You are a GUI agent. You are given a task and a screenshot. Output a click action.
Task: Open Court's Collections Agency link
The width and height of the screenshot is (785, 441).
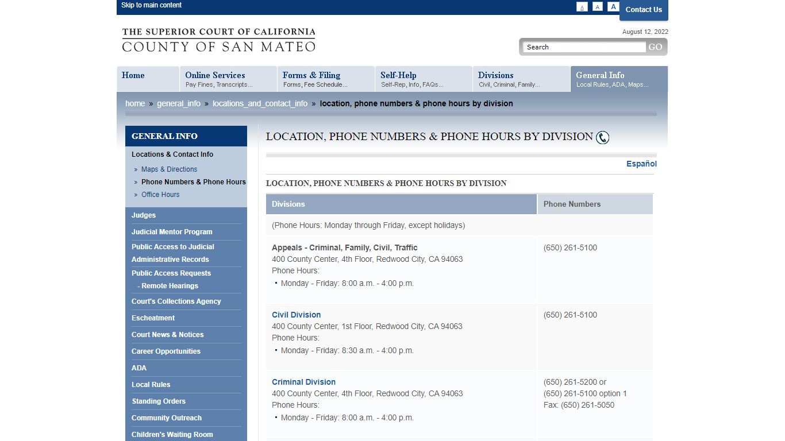coord(176,301)
